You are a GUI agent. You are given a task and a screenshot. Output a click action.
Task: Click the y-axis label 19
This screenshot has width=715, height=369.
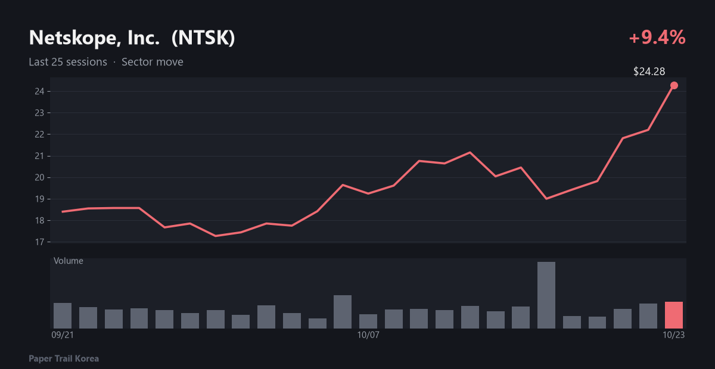point(39,199)
